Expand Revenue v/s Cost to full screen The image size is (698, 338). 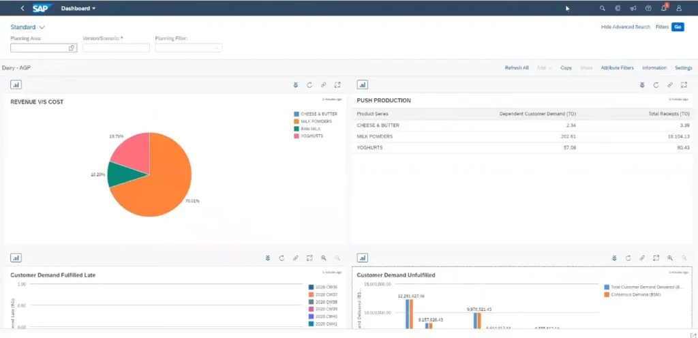(337, 85)
